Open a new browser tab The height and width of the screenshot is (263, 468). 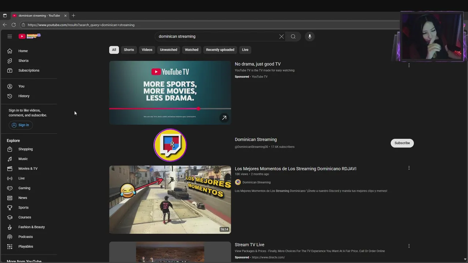pyautogui.click(x=73, y=15)
